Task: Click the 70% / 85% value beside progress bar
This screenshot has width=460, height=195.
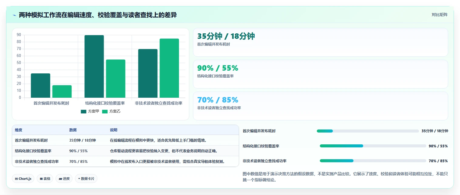Action: [x=438, y=161]
